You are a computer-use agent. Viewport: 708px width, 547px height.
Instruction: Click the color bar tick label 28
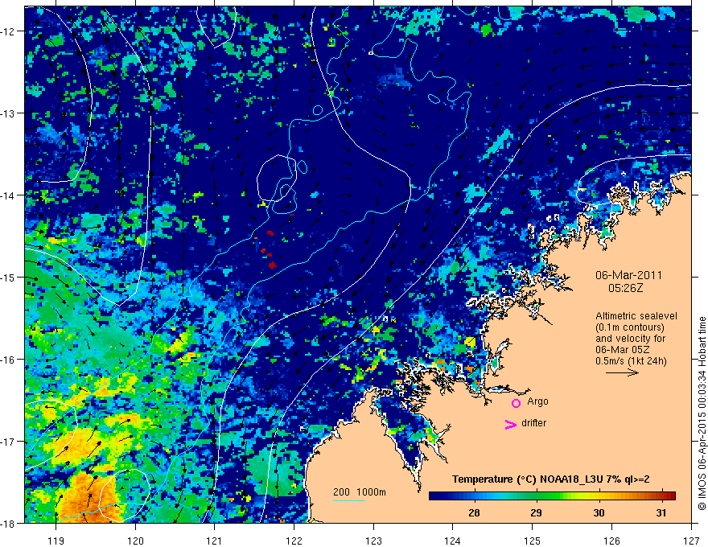(474, 512)
